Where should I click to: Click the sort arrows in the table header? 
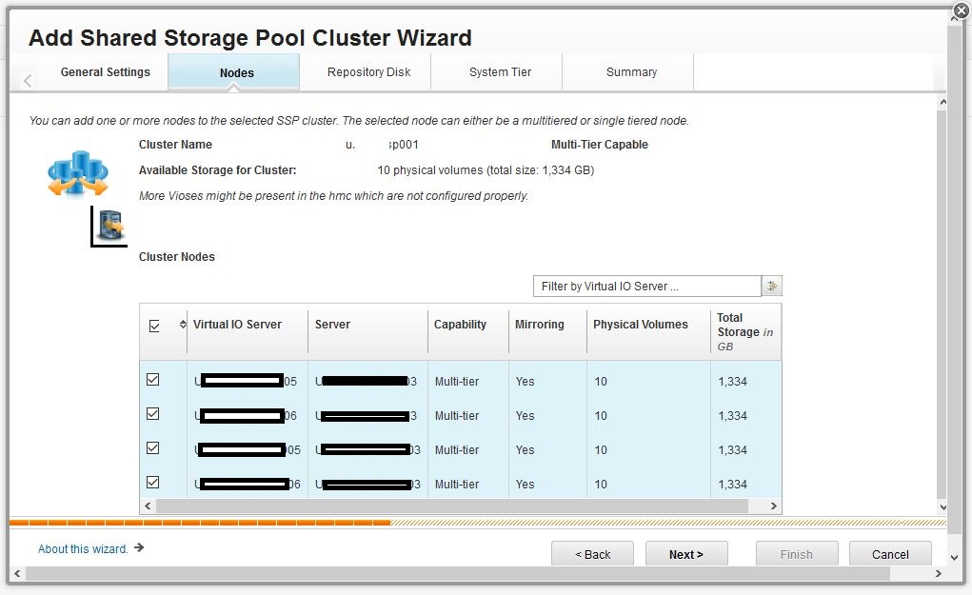click(x=183, y=326)
